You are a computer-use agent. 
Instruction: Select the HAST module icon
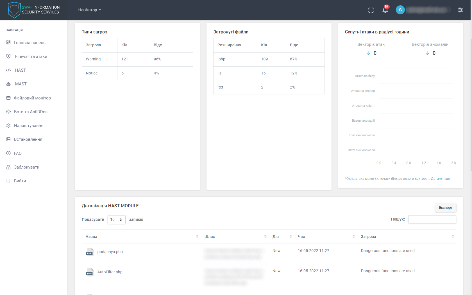click(x=8, y=70)
